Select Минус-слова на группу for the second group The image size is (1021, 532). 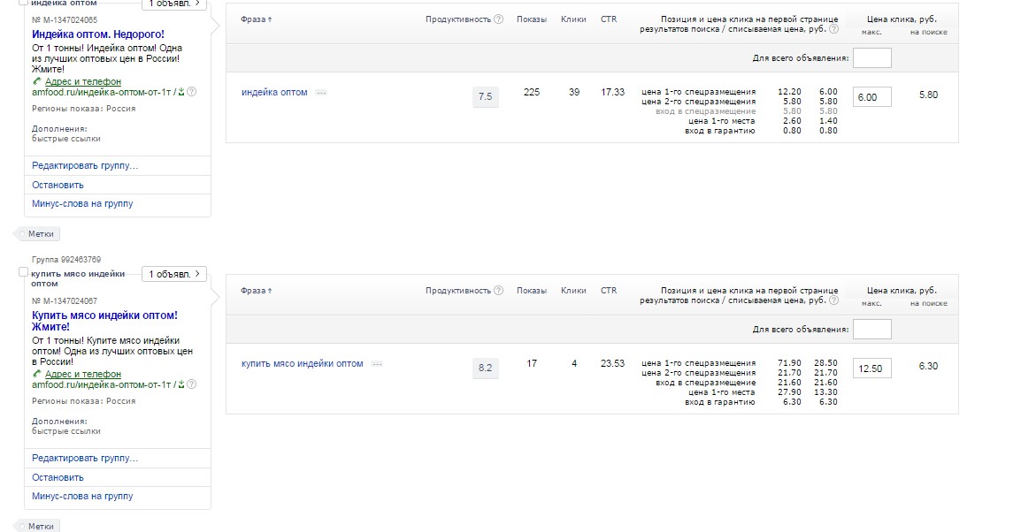[82, 497]
